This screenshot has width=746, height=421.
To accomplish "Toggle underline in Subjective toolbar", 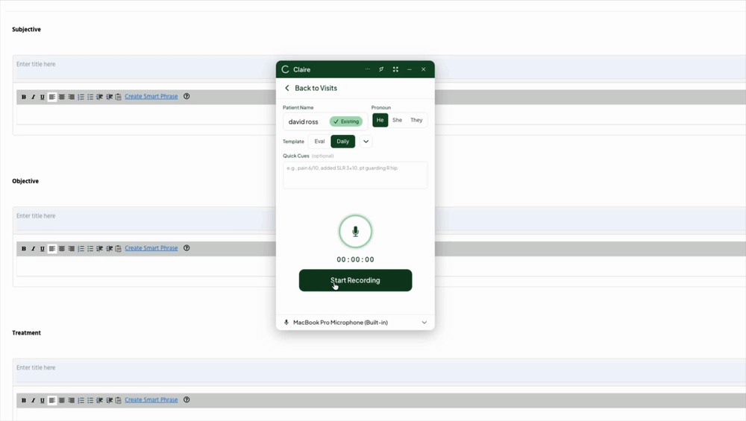I will (x=43, y=97).
